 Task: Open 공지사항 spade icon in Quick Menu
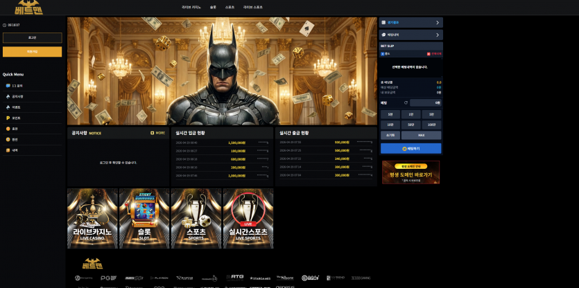click(x=8, y=96)
